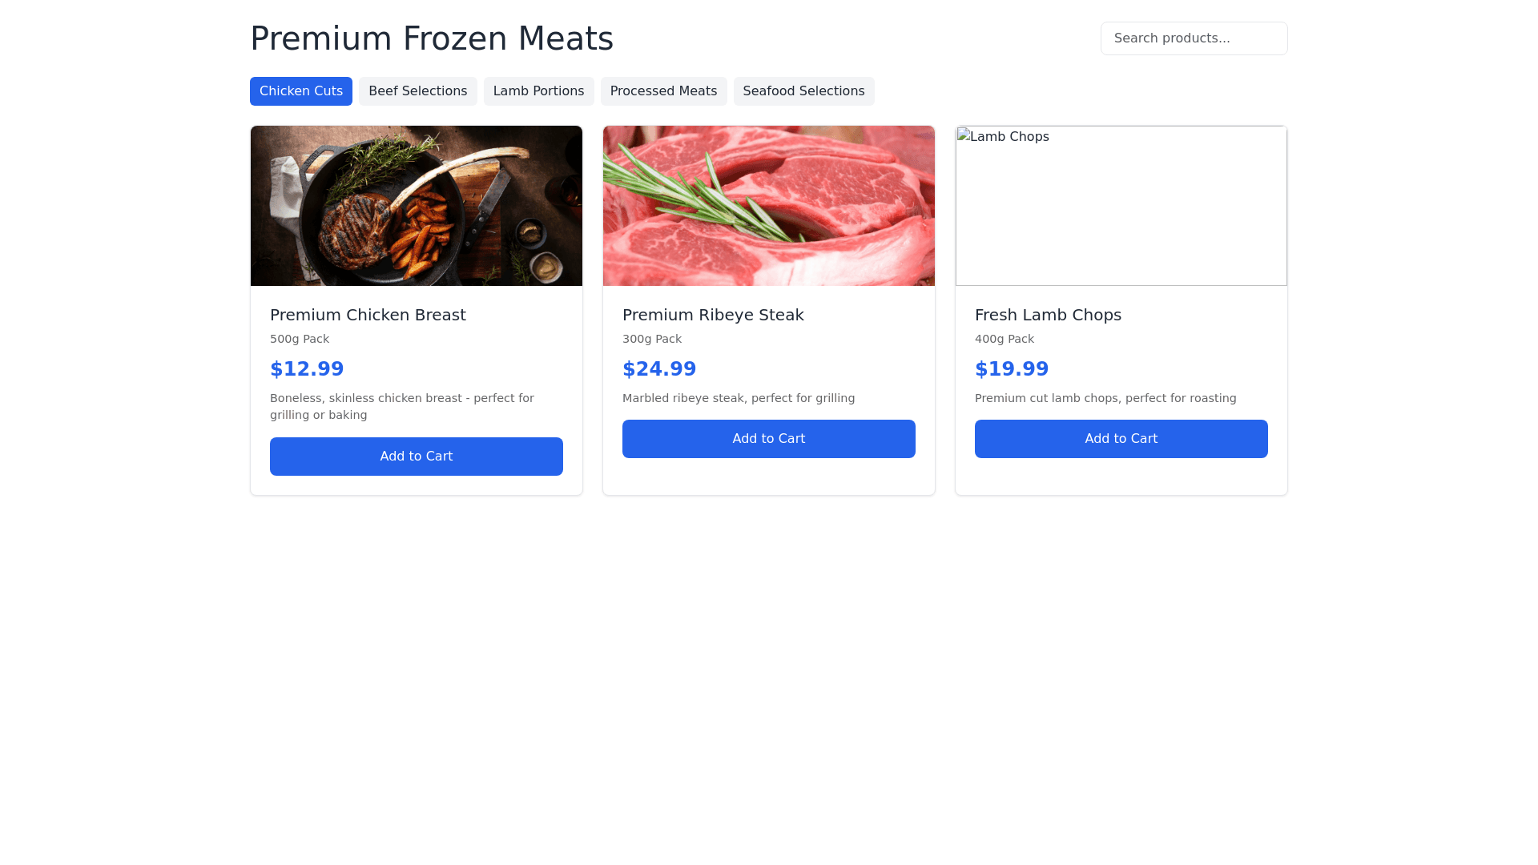Focus the Search products input field
The image size is (1538, 865).
(x=1194, y=38)
